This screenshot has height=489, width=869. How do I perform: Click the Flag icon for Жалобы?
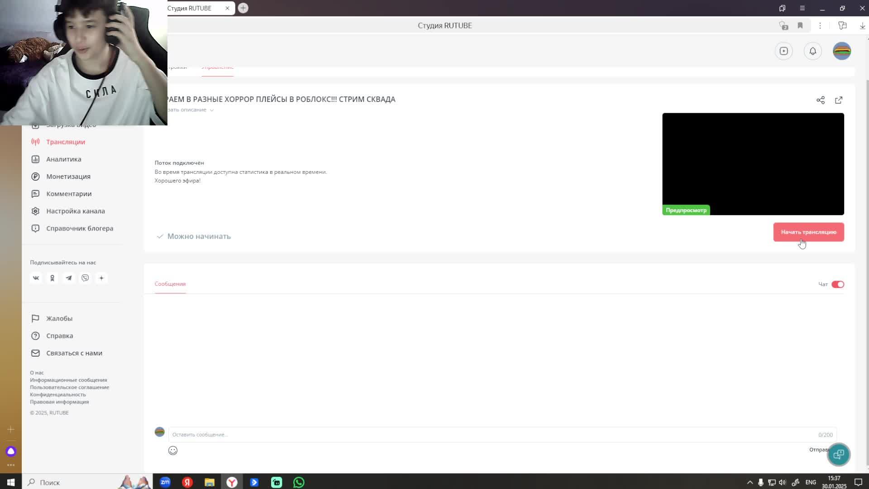coord(35,318)
